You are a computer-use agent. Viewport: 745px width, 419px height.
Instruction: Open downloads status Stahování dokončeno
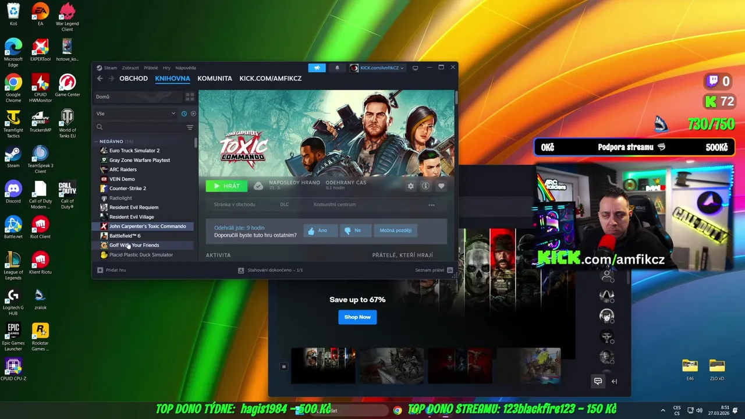pyautogui.click(x=271, y=270)
